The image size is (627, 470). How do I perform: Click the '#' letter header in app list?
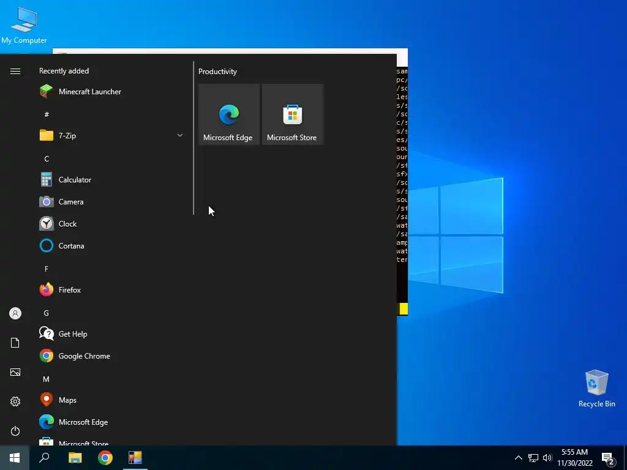[47, 114]
